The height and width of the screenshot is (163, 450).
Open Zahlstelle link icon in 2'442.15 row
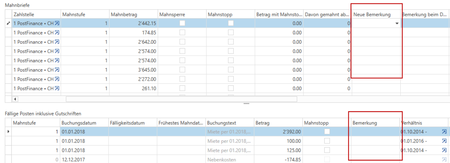coord(57,23)
